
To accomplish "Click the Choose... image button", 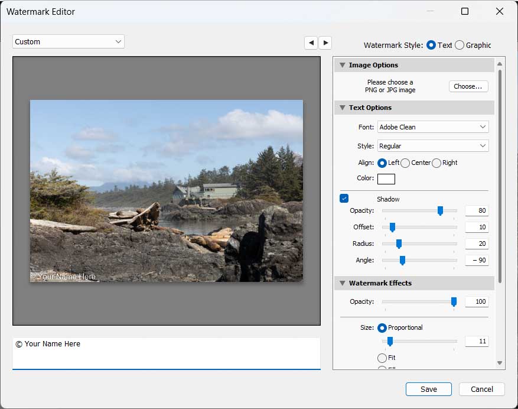I will tap(468, 86).
